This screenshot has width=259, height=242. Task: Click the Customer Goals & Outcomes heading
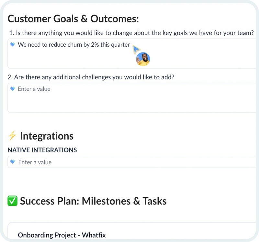(73, 19)
